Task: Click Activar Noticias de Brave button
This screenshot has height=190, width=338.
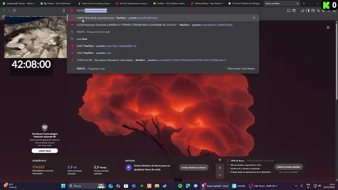Action: coord(194,168)
